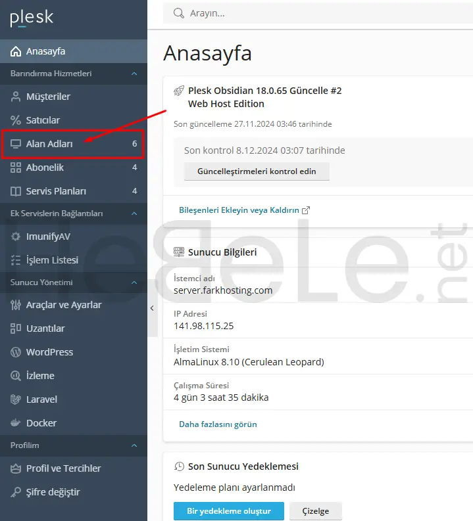
Task: Open İzleme in the sidebar
Action: pyautogui.click(x=74, y=375)
